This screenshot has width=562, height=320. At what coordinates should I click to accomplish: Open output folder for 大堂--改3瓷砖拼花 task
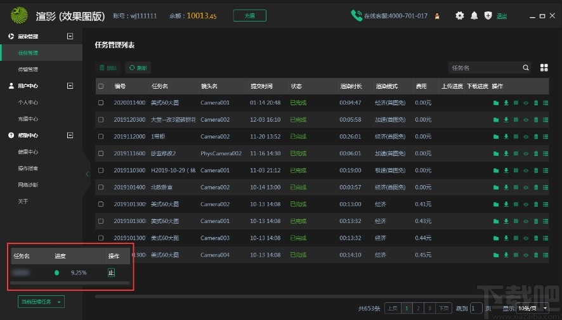click(496, 120)
